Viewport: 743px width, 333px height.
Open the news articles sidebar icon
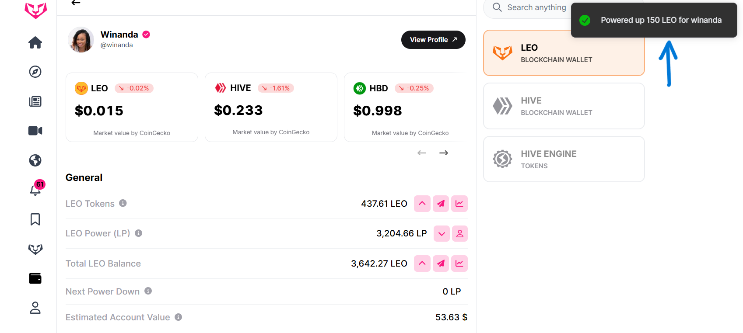35,101
